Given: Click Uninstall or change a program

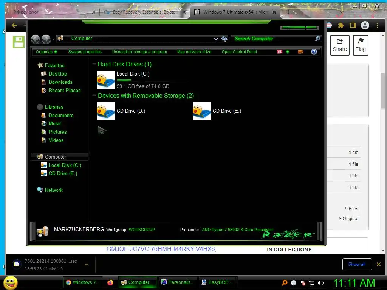Looking at the screenshot, I should pos(139,52).
